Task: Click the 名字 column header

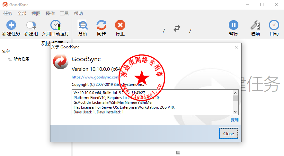Action: [x=6, y=52]
